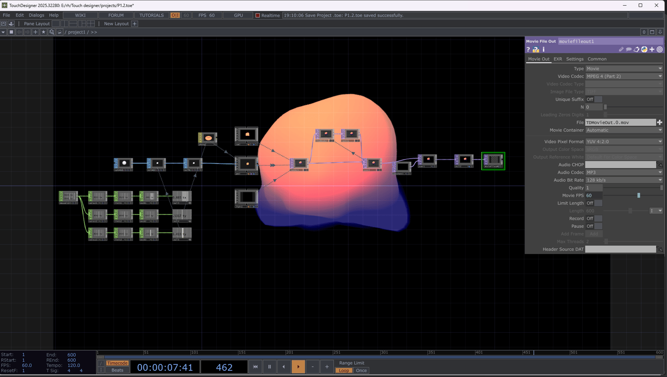Click the perform mode window icon
This screenshot has width=667, height=377.
3,24
